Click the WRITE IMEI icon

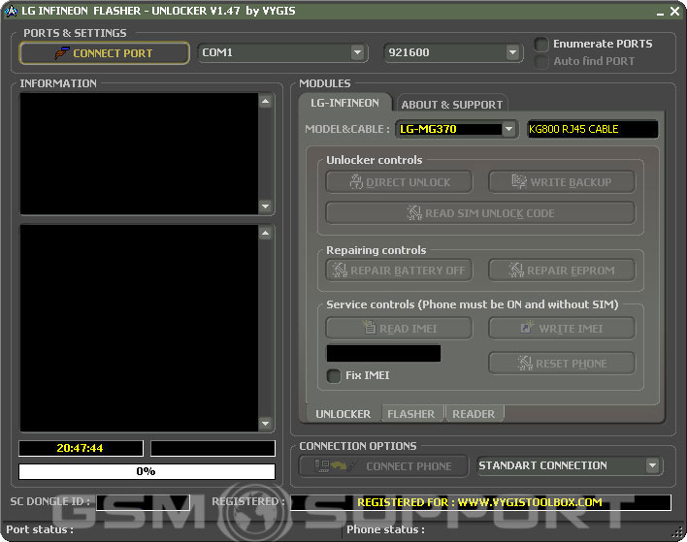click(x=527, y=327)
